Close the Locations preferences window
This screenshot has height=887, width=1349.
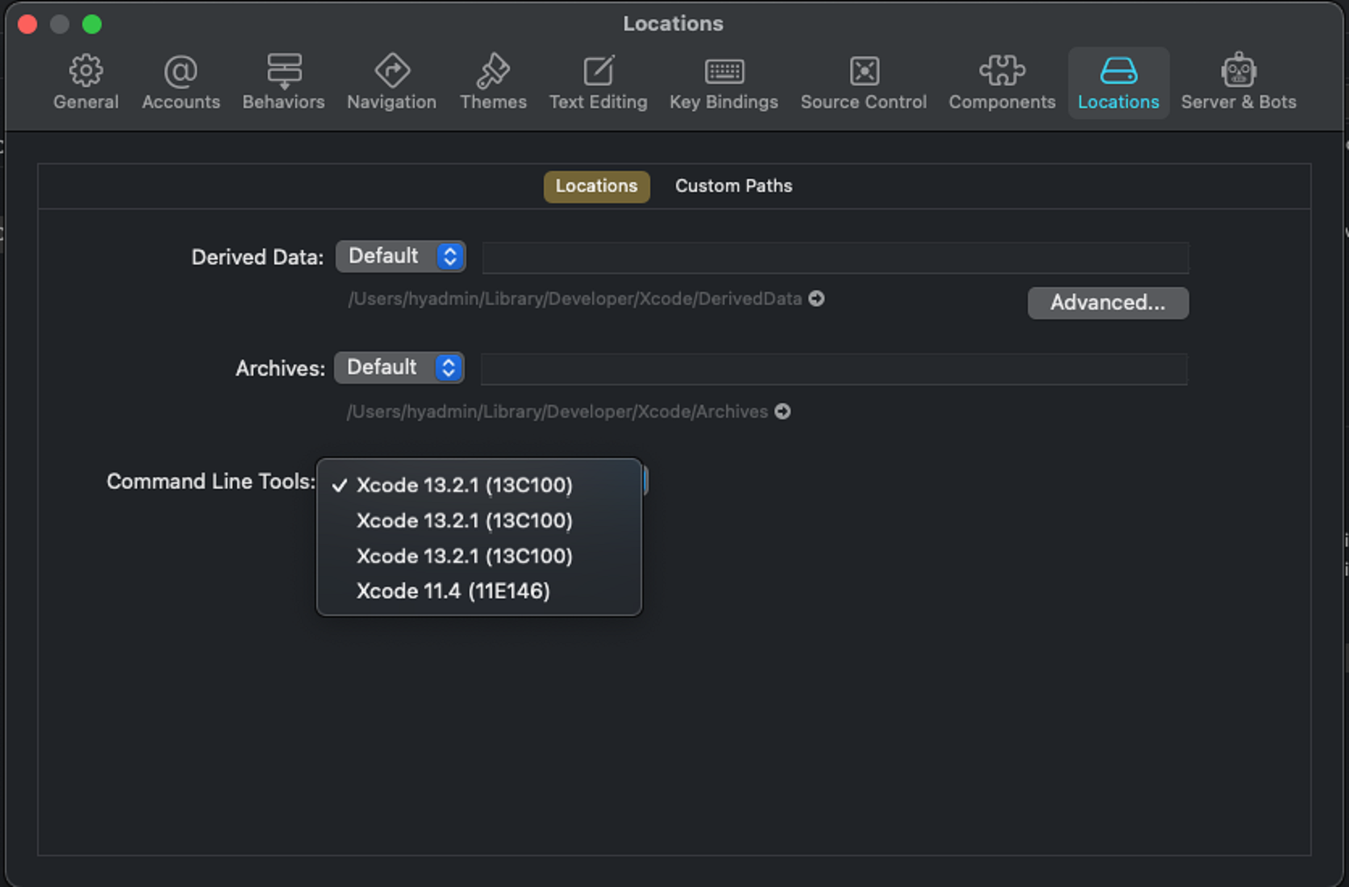pos(27,24)
